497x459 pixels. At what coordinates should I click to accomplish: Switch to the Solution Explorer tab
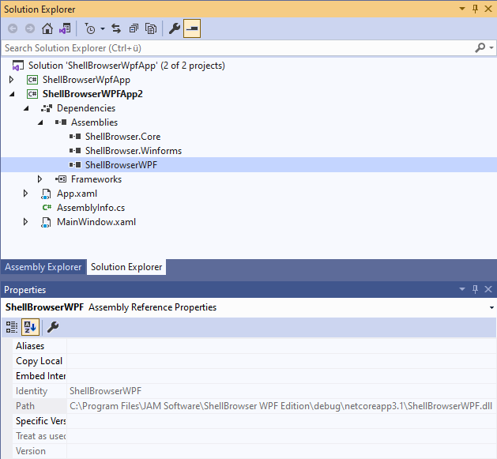click(126, 267)
